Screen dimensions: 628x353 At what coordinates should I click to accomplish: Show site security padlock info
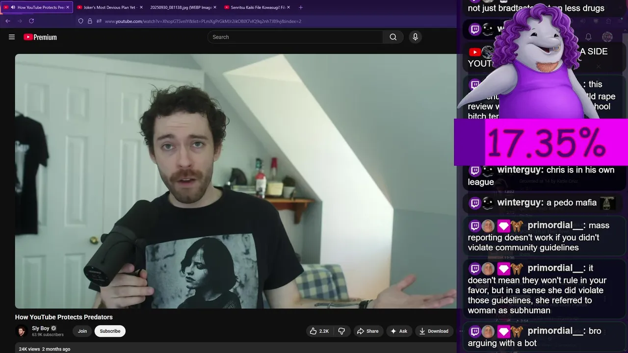click(x=90, y=21)
